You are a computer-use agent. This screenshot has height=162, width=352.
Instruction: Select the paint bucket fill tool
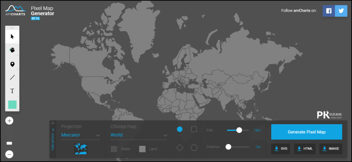(x=12, y=50)
